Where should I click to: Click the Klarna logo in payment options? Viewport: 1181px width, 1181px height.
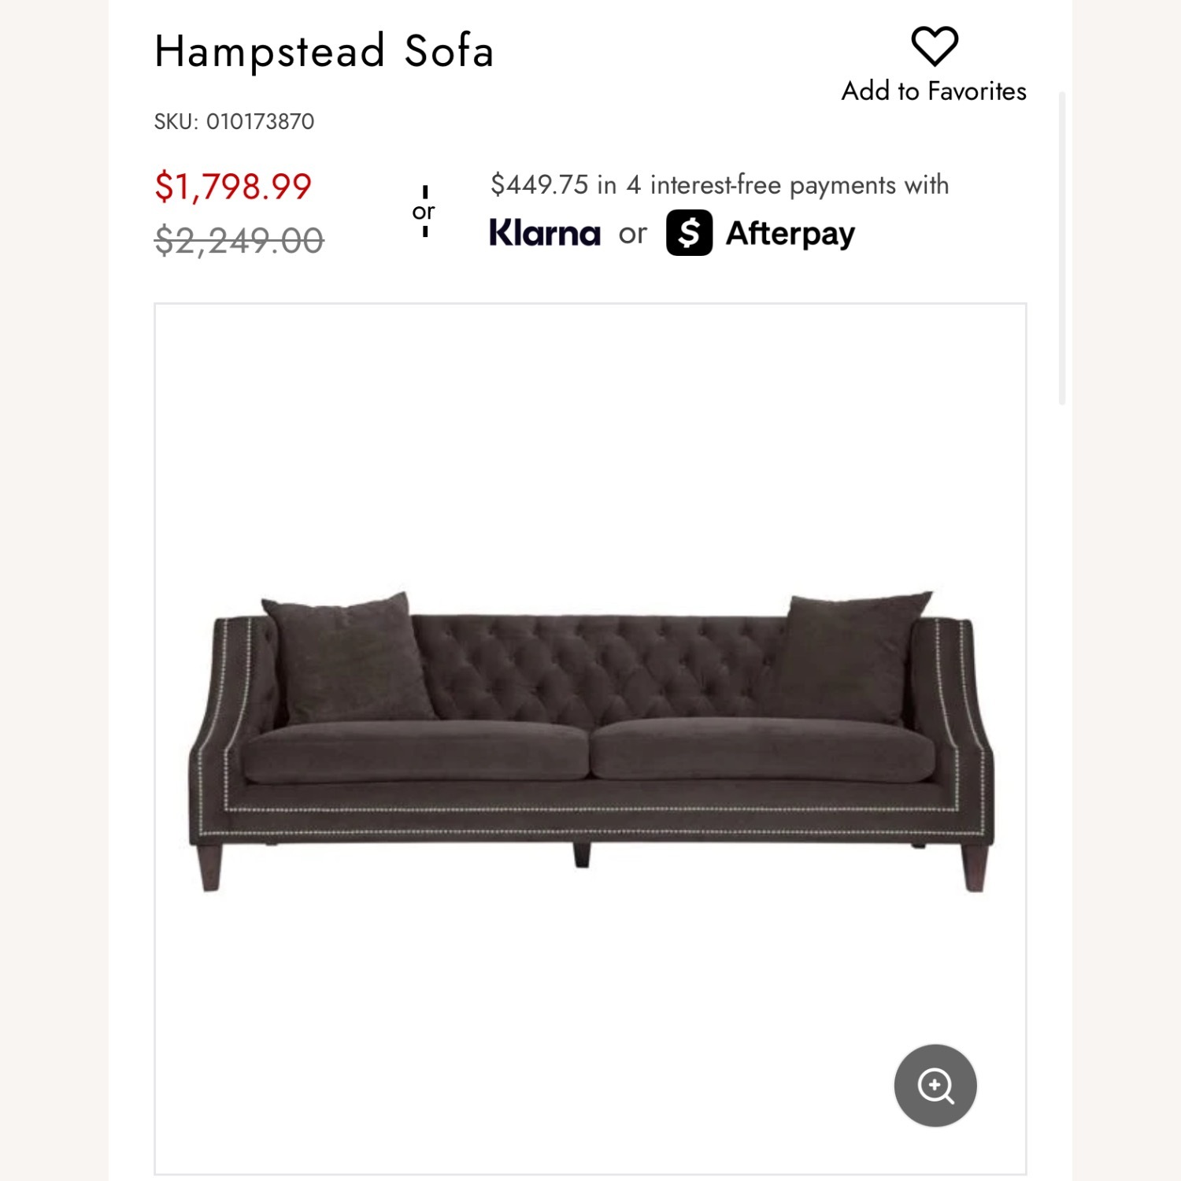[545, 233]
